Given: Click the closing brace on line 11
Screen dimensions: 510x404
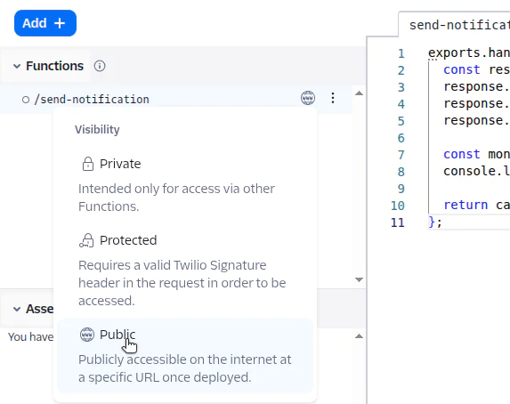Looking at the screenshot, I should 432,222.
